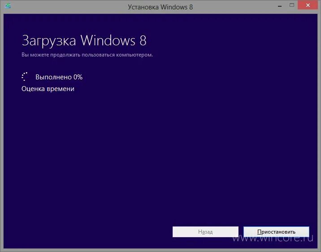Minimize the Установка Windows 8 window
This screenshot has height=252, width=321.
pyautogui.click(x=280, y=5)
